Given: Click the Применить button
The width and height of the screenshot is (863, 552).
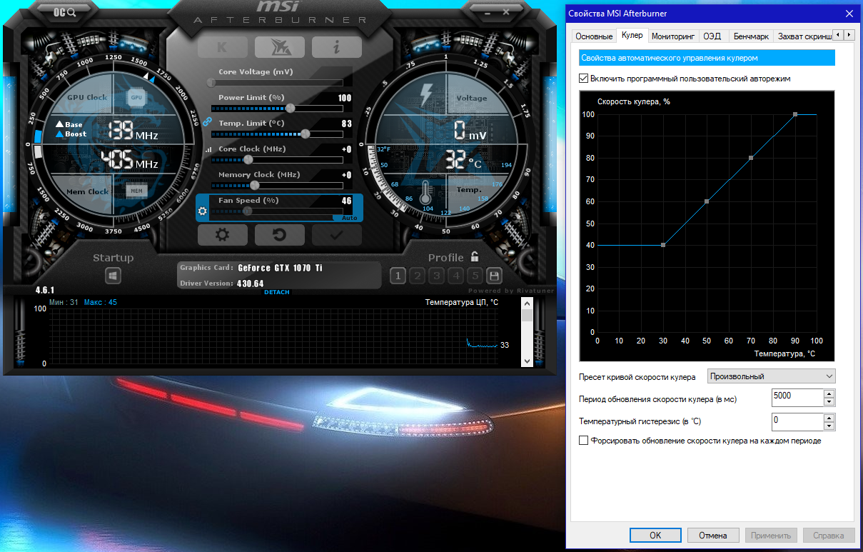Looking at the screenshot, I should tap(771, 535).
